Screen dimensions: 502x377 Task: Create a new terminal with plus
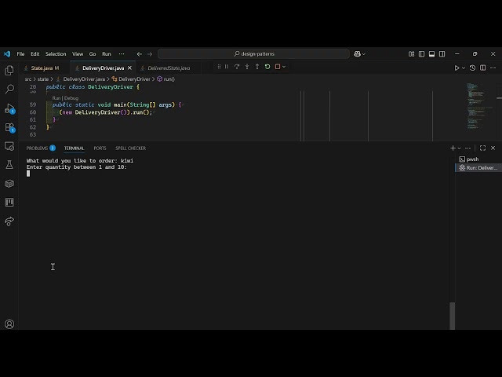click(453, 148)
